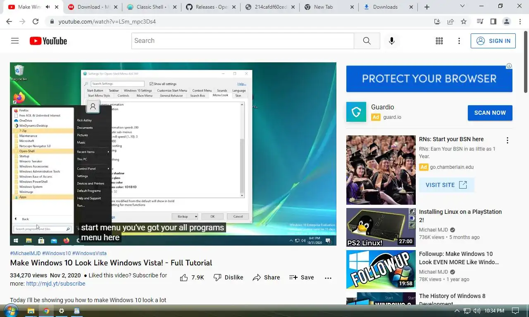Open the PS2 Linux video thumbnail

pyautogui.click(x=381, y=227)
